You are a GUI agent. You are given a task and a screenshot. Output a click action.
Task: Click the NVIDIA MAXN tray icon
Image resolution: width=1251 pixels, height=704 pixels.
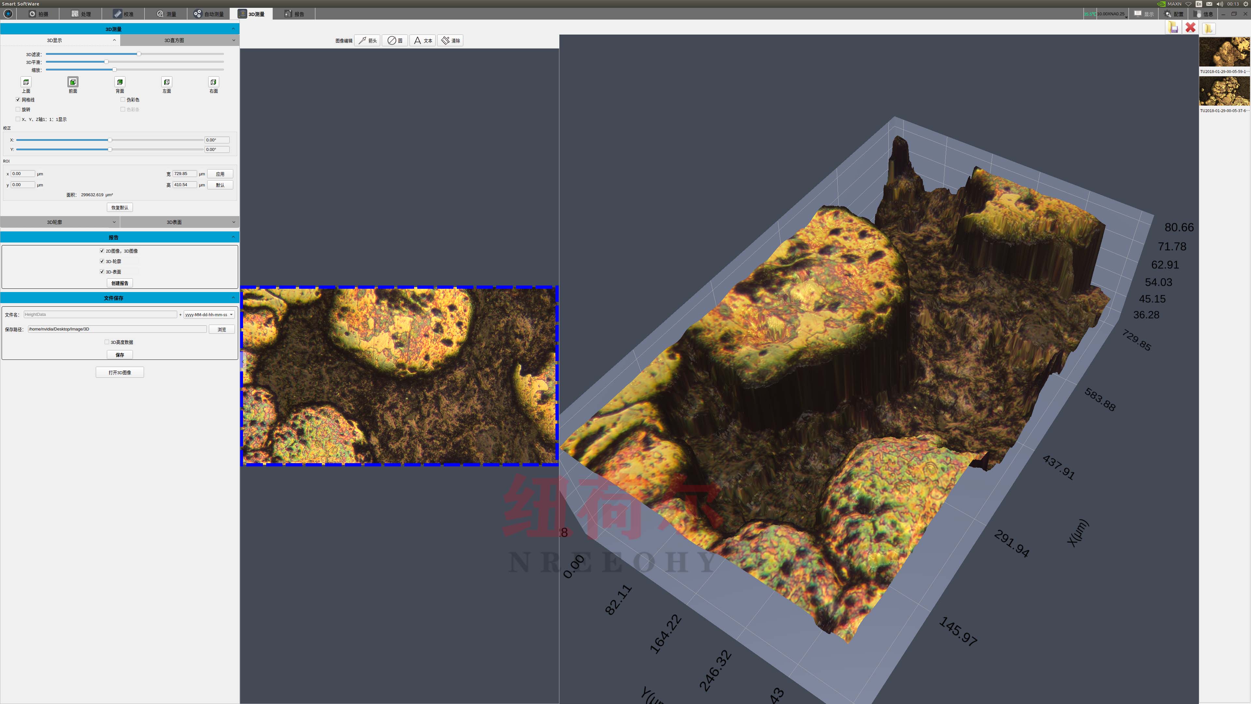tap(1170, 4)
